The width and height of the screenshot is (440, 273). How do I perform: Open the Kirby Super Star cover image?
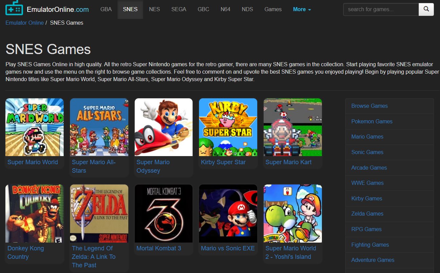(x=228, y=127)
